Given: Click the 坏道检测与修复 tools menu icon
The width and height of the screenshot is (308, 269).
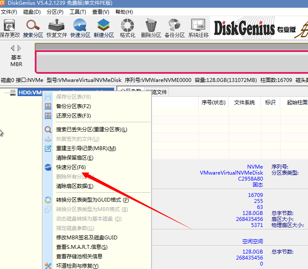Looking at the screenshot, I should 48,266.
